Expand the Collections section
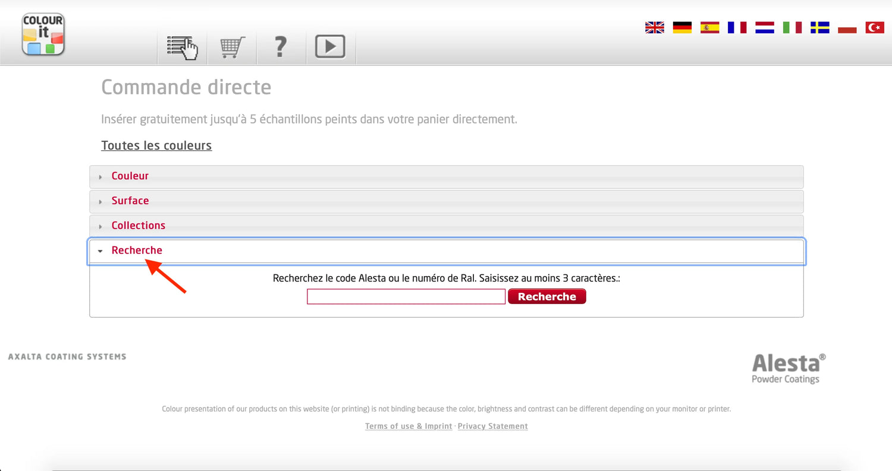Viewport: 892px width, 471px height. (139, 226)
